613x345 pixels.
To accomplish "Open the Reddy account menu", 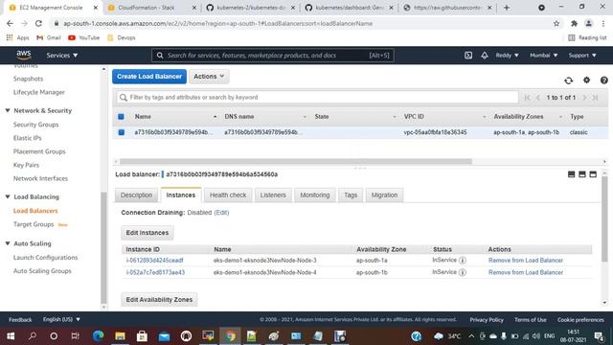I will coord(507,56).
